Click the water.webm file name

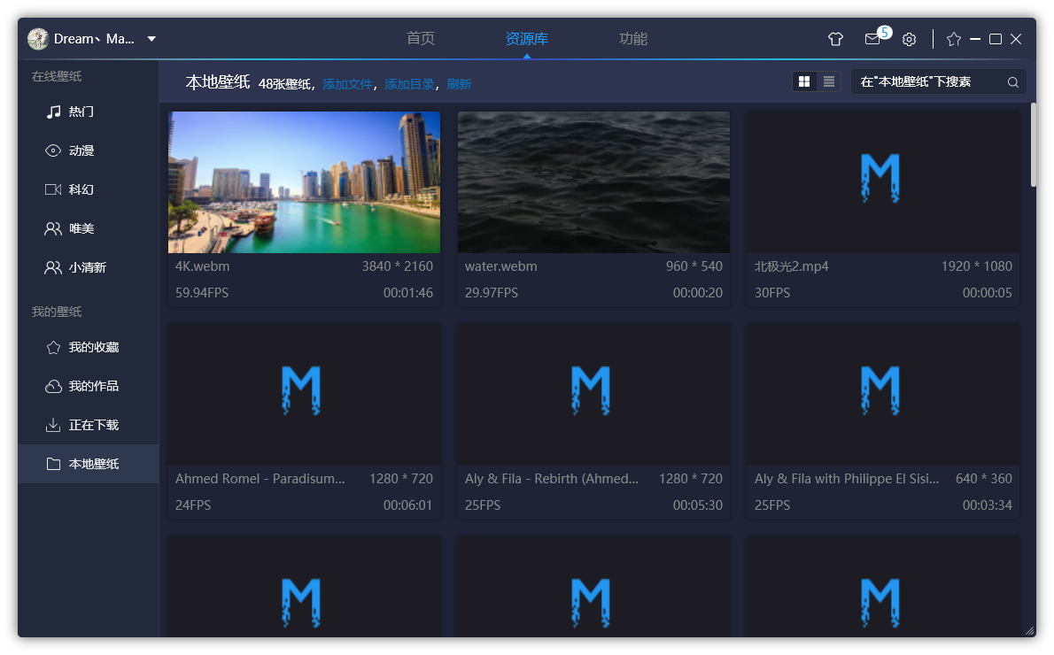tap(500, 266)
